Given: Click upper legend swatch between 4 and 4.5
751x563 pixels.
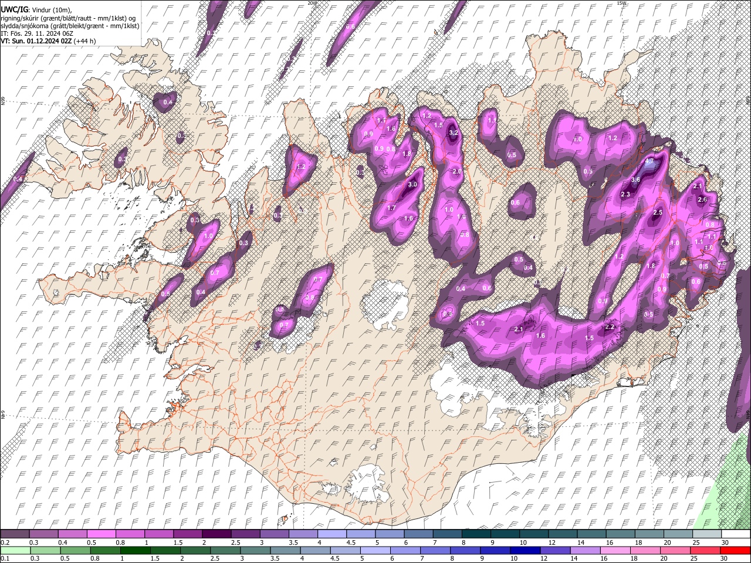Looking at the screenshot, I should point(331,534).
